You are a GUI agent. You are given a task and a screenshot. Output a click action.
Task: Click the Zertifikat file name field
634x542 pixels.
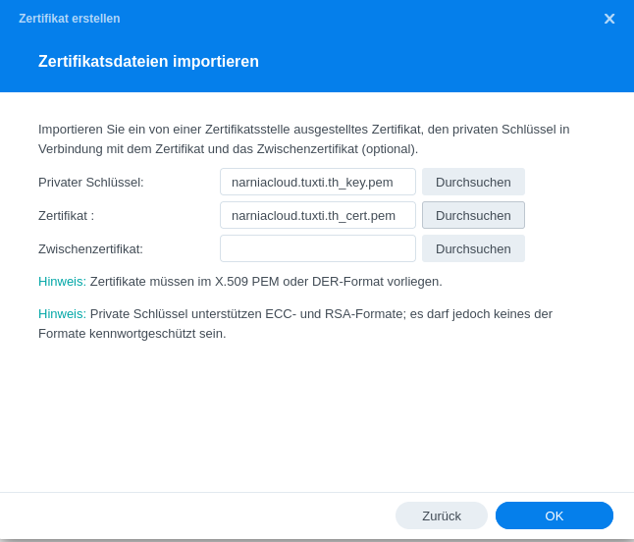317,215
